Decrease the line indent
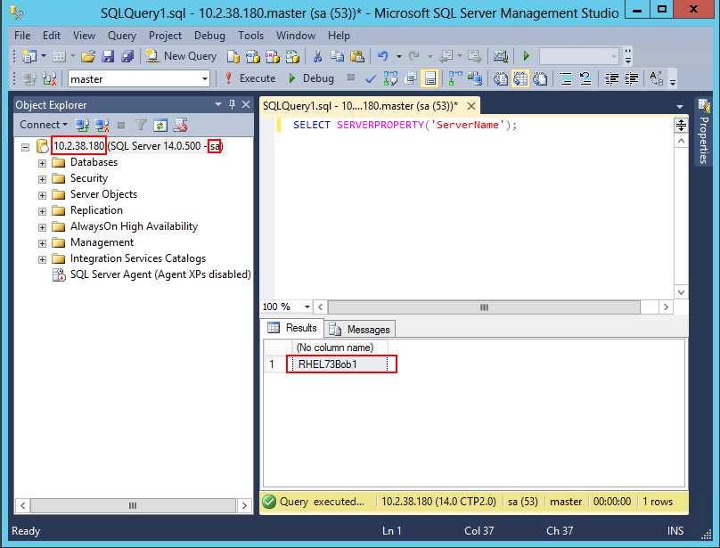The width and height of the screenshot is (720, 548). tap(611, 79)
